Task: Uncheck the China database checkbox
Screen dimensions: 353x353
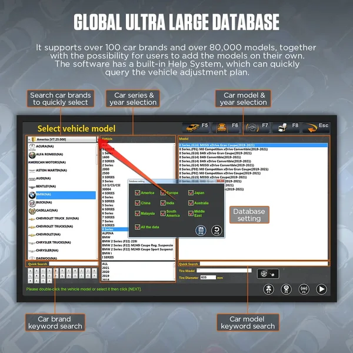Action: click(137, 203)
